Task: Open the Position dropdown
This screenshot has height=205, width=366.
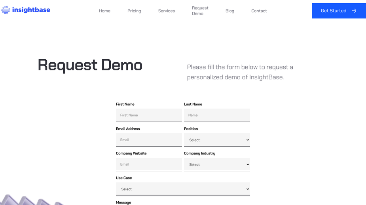Action: point(217,140)
